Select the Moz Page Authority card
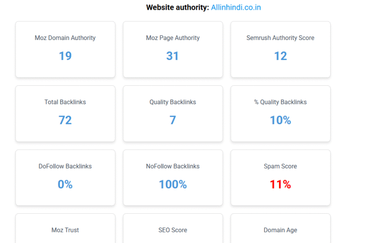Screen dimensions: 374x243 [173, 49]
